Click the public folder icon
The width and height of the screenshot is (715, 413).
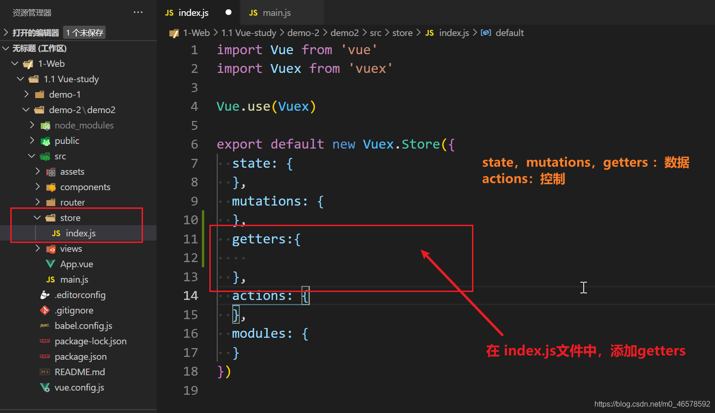pyautogui.click(x=45, y=141)
